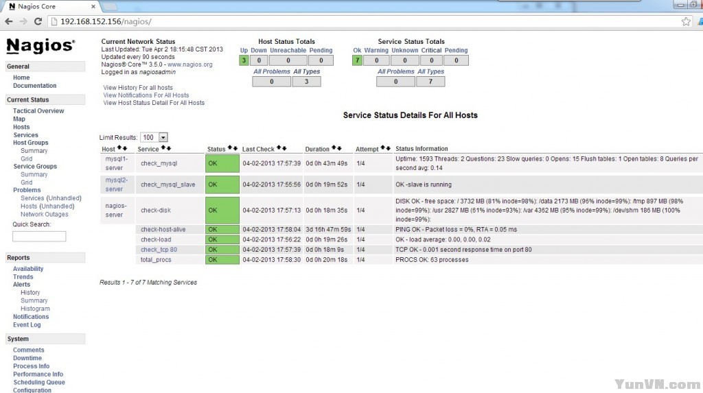Open Alerts Histogram

(35, 309)
